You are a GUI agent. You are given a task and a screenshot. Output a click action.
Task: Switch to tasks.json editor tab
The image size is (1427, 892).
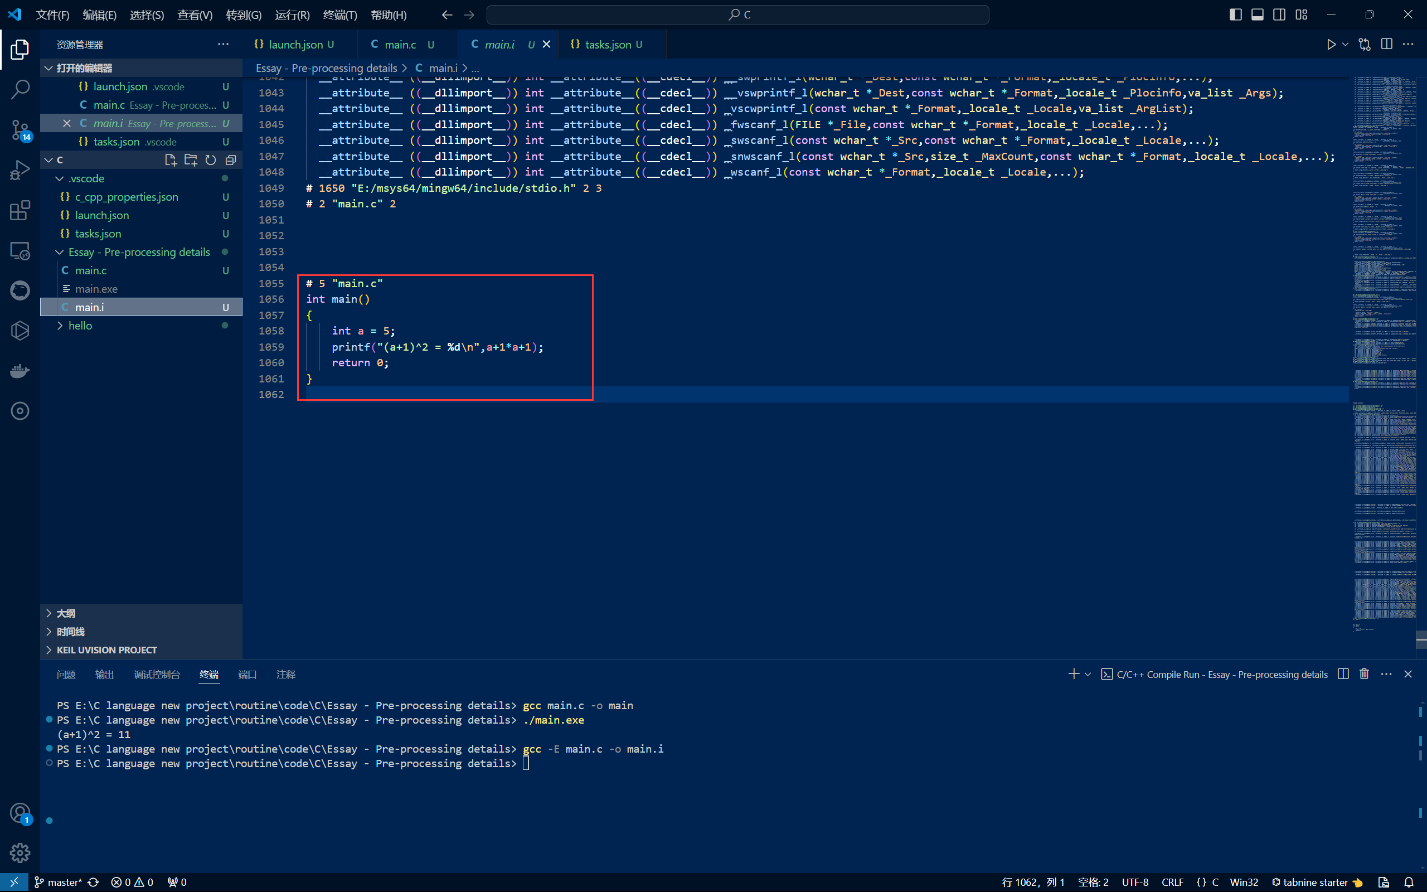pos(611,44)
